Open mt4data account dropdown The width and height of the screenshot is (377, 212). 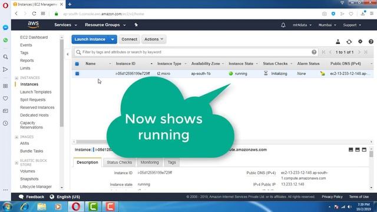pos(302,25)
